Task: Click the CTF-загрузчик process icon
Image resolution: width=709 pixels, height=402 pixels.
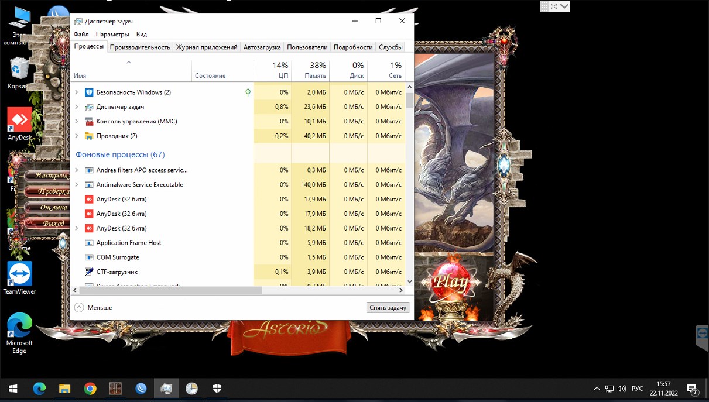Action: pyautogui.click(x=89, y=272)
